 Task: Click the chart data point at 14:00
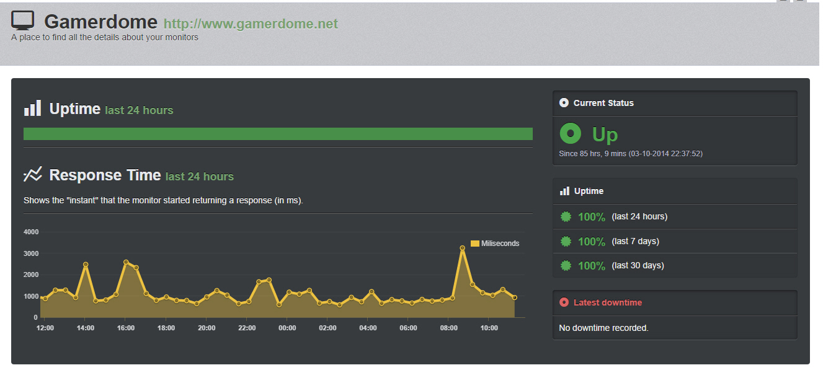coord(86,265)
